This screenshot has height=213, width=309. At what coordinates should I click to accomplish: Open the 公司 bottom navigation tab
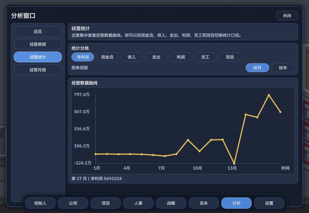(73, 203)
